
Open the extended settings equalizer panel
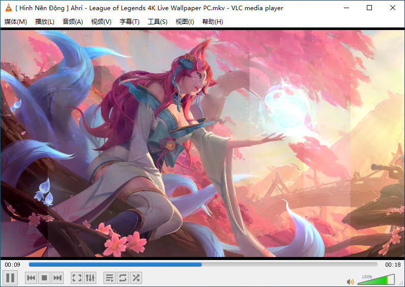[x=90, y=278]
